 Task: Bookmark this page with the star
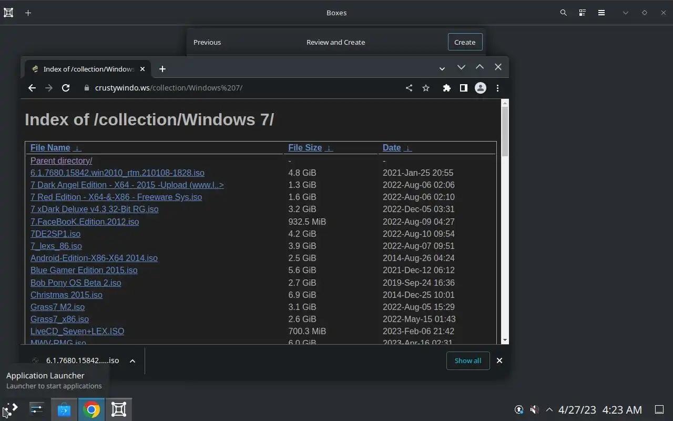(426, 88)
